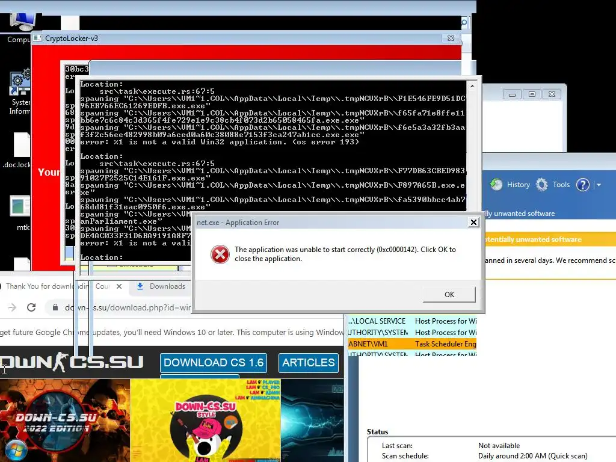Click the Chrome address bar URL
The image size is (616, 462).
pyautogui.click(x=128, y=307)
